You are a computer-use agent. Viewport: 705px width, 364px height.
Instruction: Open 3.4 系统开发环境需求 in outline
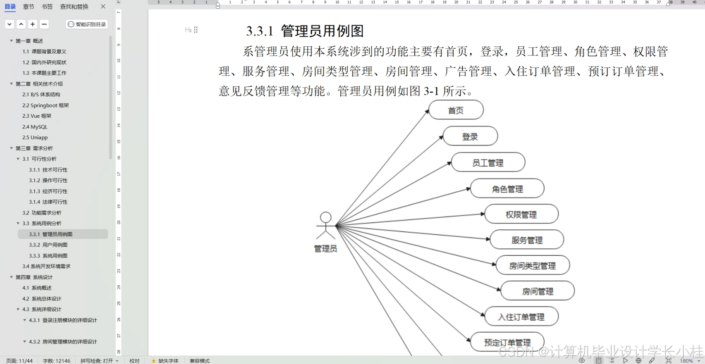click(x=46, y=266)
